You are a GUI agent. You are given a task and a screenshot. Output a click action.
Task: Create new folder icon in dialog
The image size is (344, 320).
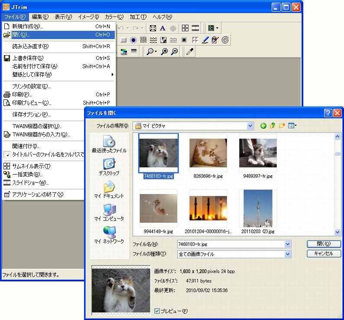[282, 126]
